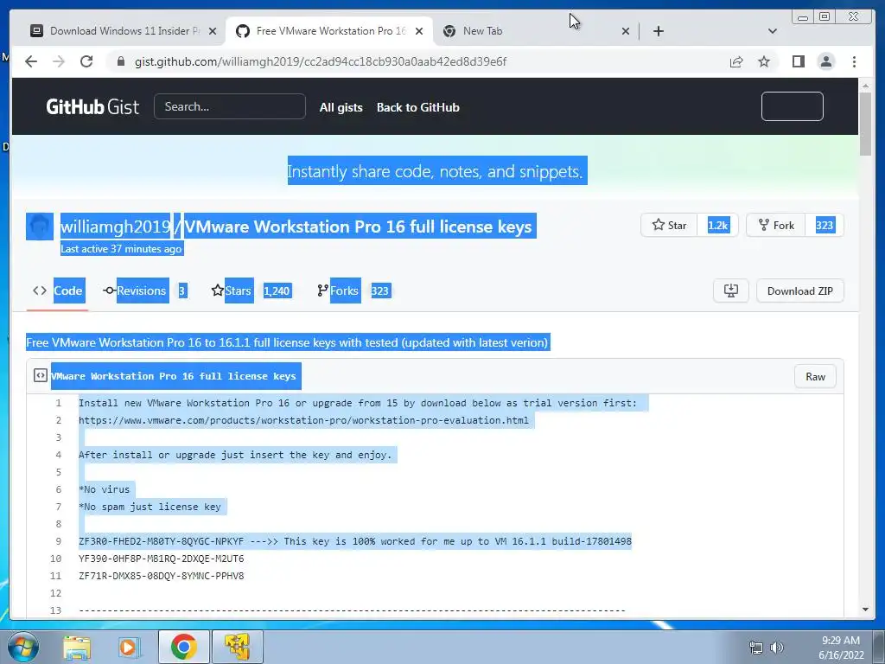Open the Revisions tab
The image size is (885, 664).
[x=144, y=290]
